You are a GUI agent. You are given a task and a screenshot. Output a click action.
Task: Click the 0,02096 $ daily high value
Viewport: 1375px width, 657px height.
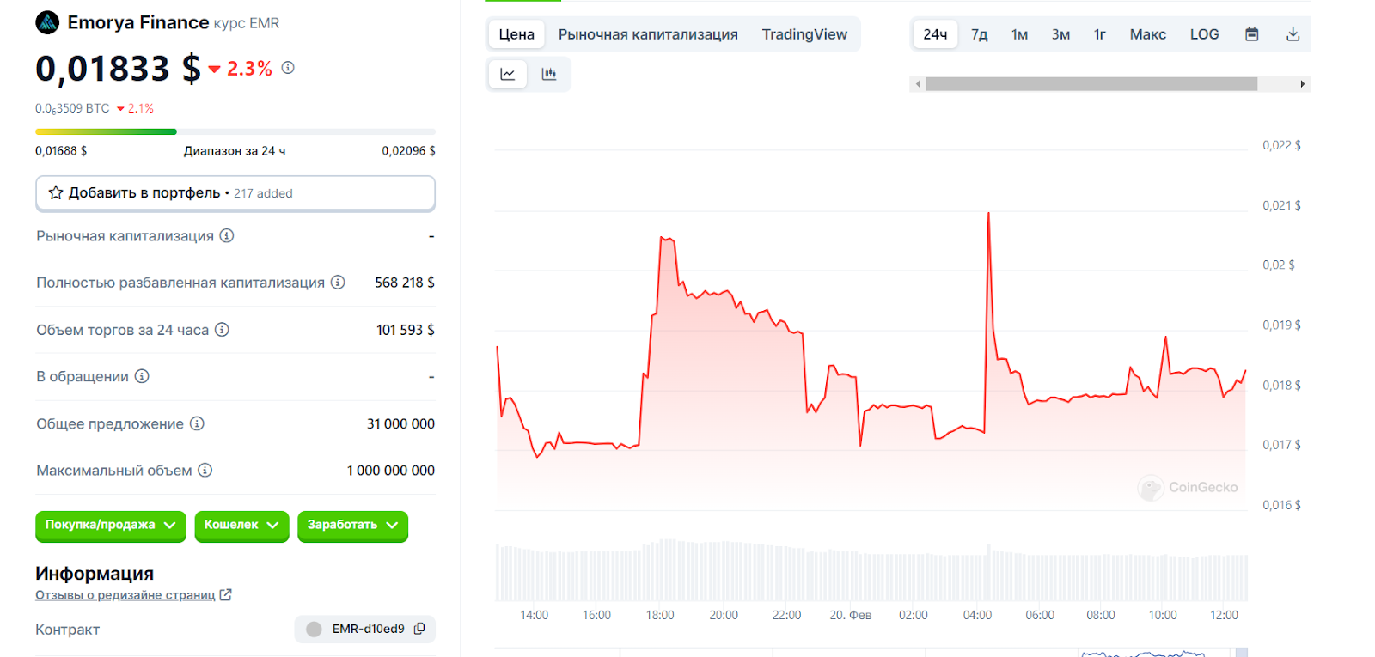tap(408, 150)
